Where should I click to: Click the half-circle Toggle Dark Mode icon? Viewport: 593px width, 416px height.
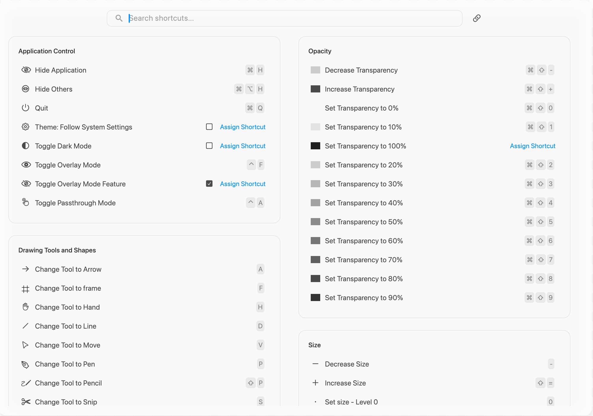click(x=25, y=146)
